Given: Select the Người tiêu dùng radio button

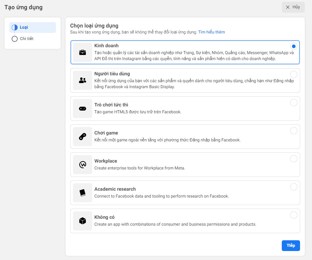Looking at the screenshot, I should click(x=293, y=74).
